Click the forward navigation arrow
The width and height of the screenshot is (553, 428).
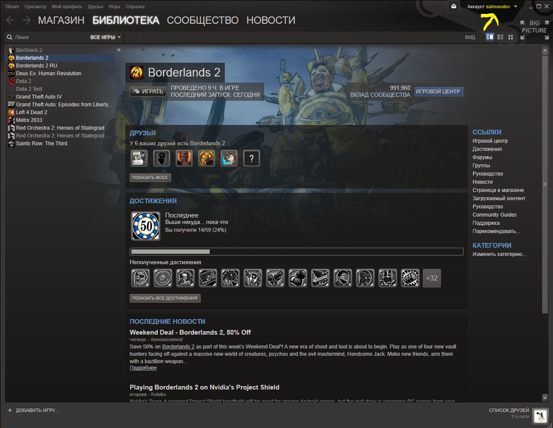(x=26, y=20)
